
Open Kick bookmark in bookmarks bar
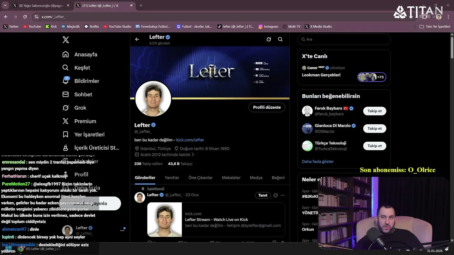51,27
